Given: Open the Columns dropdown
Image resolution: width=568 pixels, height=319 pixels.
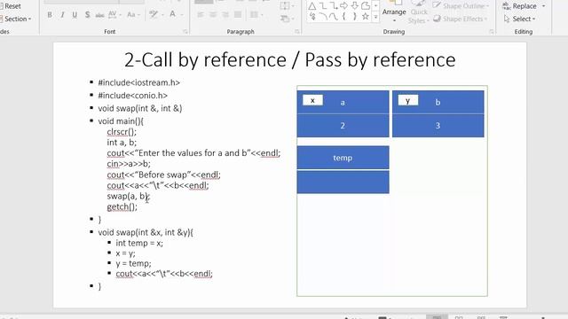Looking at the screenshot, I should pos(256,15).
